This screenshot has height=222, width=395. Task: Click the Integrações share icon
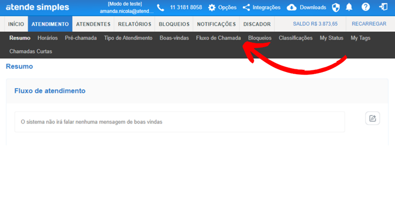click(246, 7)
